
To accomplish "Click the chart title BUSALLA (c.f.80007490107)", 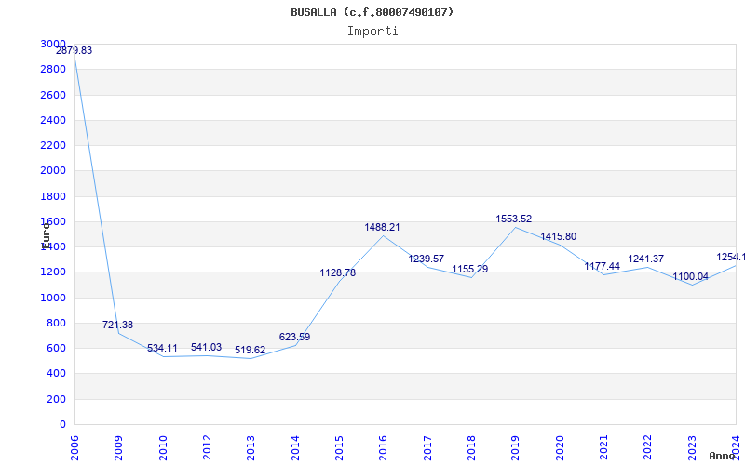I will tap(372, 12).
